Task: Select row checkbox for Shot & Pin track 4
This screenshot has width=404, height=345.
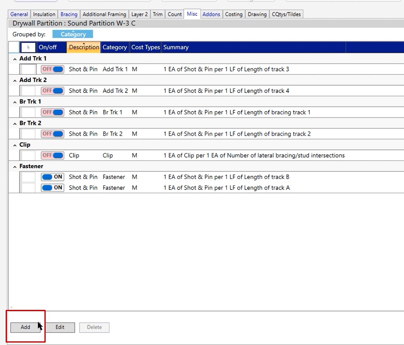Action: click(28, 90)
